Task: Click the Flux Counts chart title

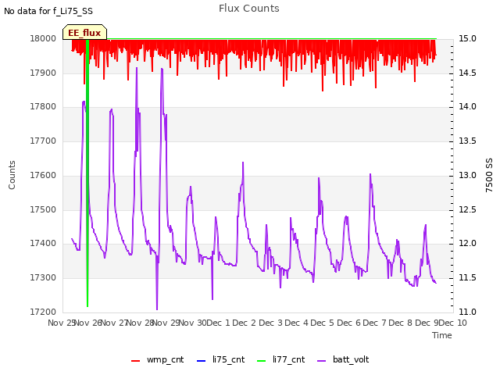Action: point(249,9)
